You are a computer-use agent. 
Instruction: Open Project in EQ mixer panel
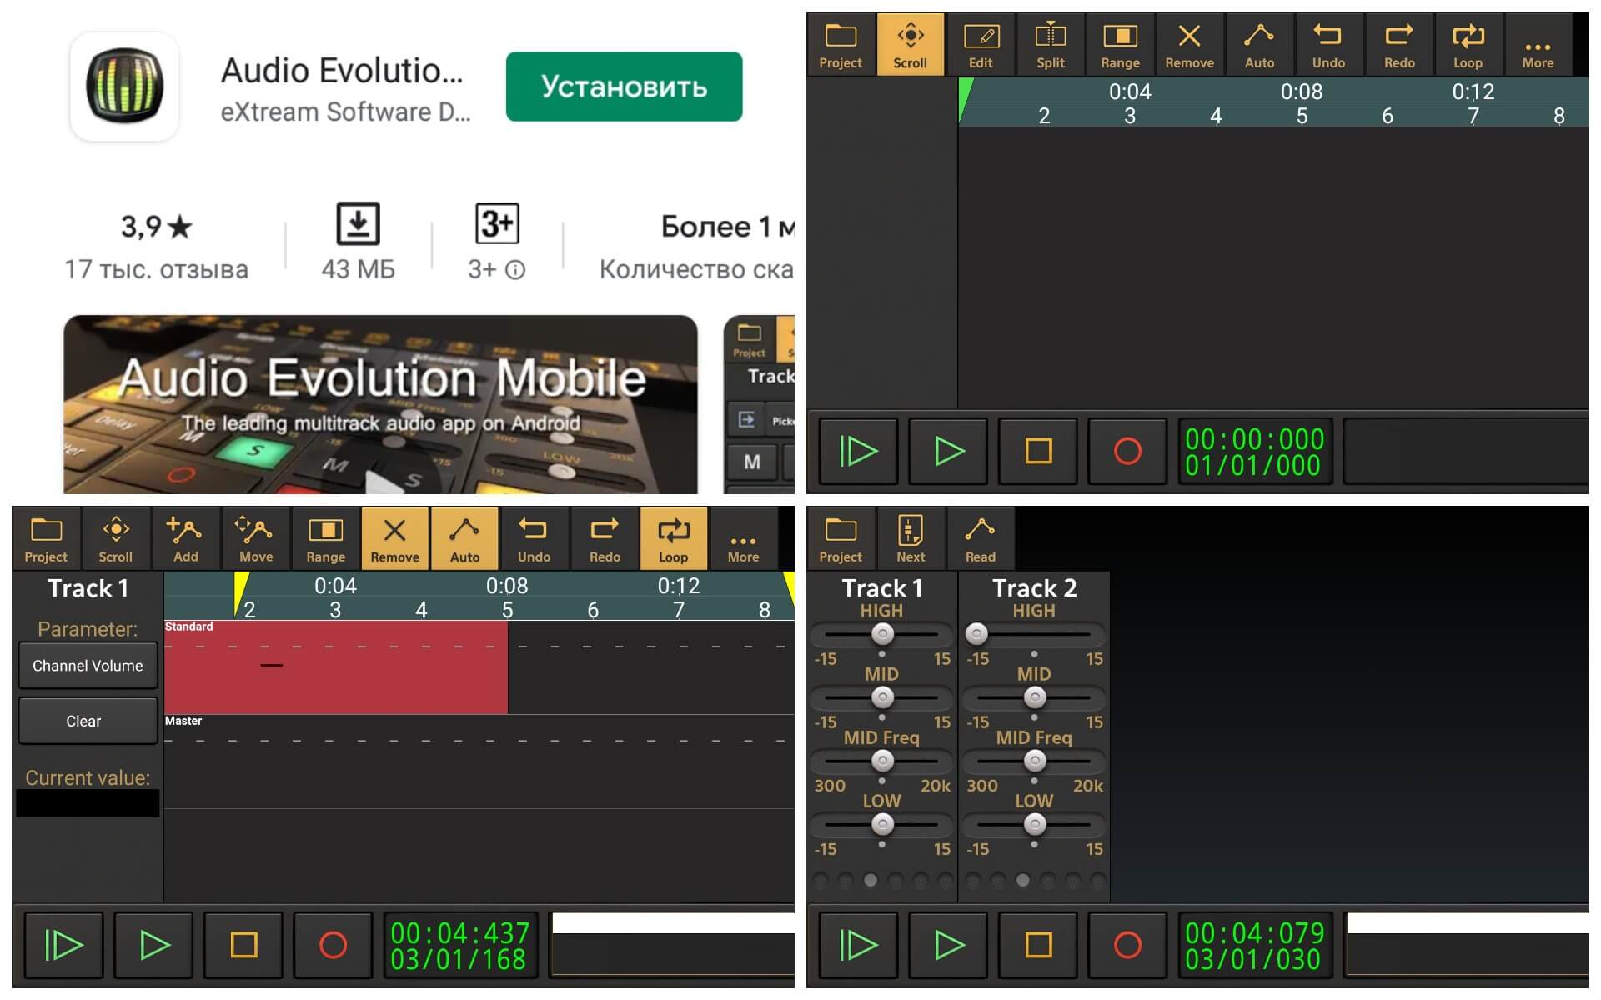tap(841, 539)
